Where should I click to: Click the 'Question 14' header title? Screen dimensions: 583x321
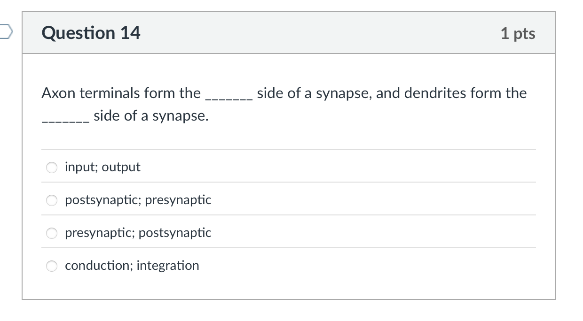click(91, 33)
